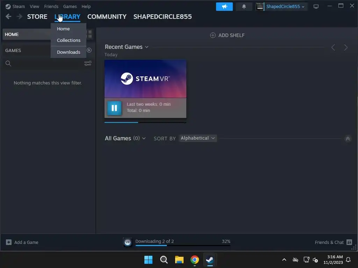
Task: Switch to Big Picture mode icon
Action: (x=316, y=7)
